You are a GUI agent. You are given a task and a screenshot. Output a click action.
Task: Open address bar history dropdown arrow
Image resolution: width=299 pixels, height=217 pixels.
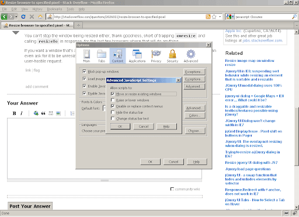pyautogui.click(x=220, y=17)
